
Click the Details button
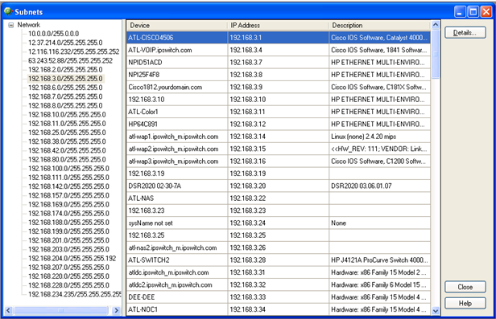465,32
